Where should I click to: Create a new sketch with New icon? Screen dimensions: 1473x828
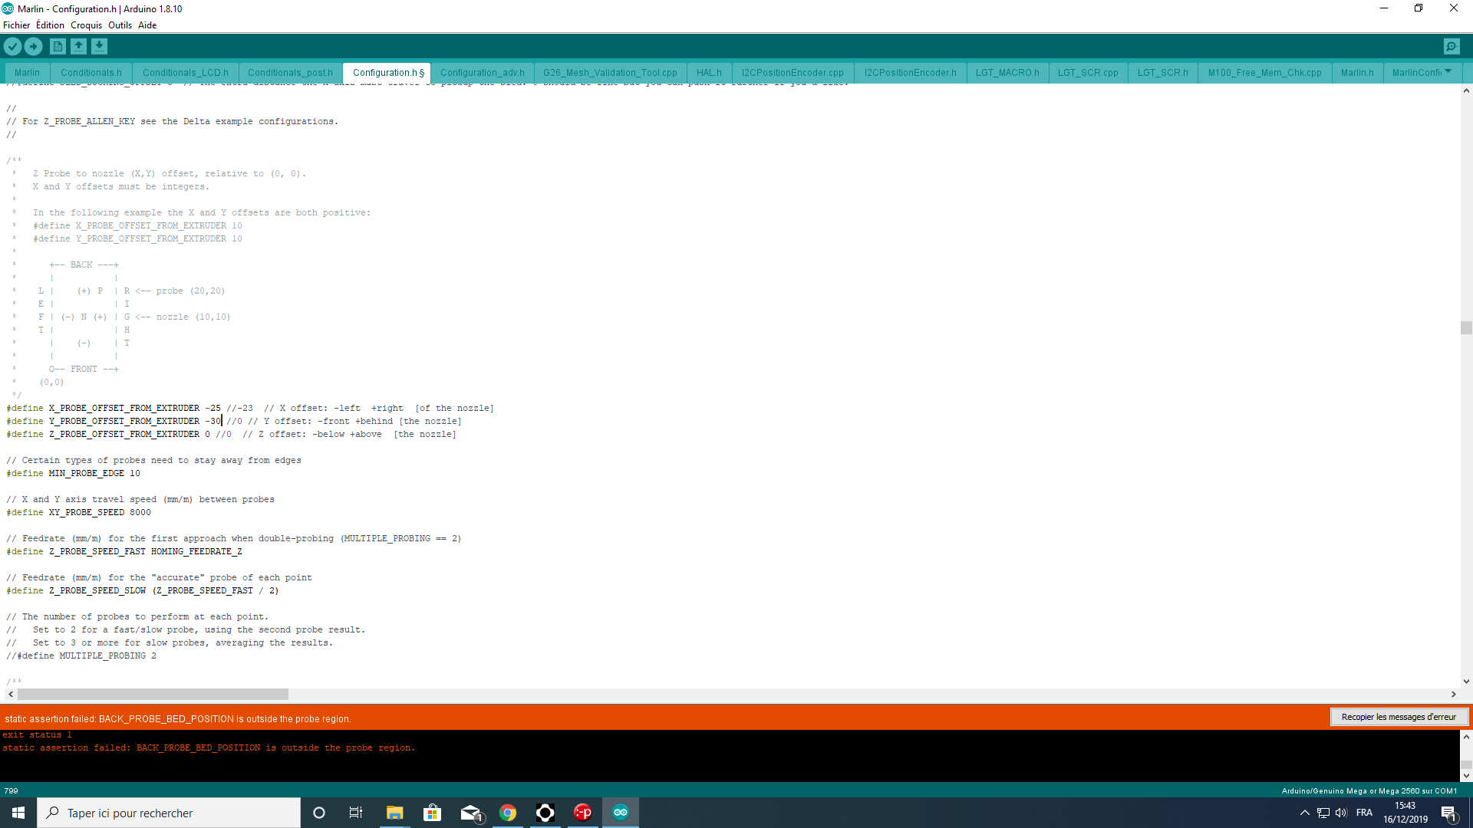[x=58, y=47]
